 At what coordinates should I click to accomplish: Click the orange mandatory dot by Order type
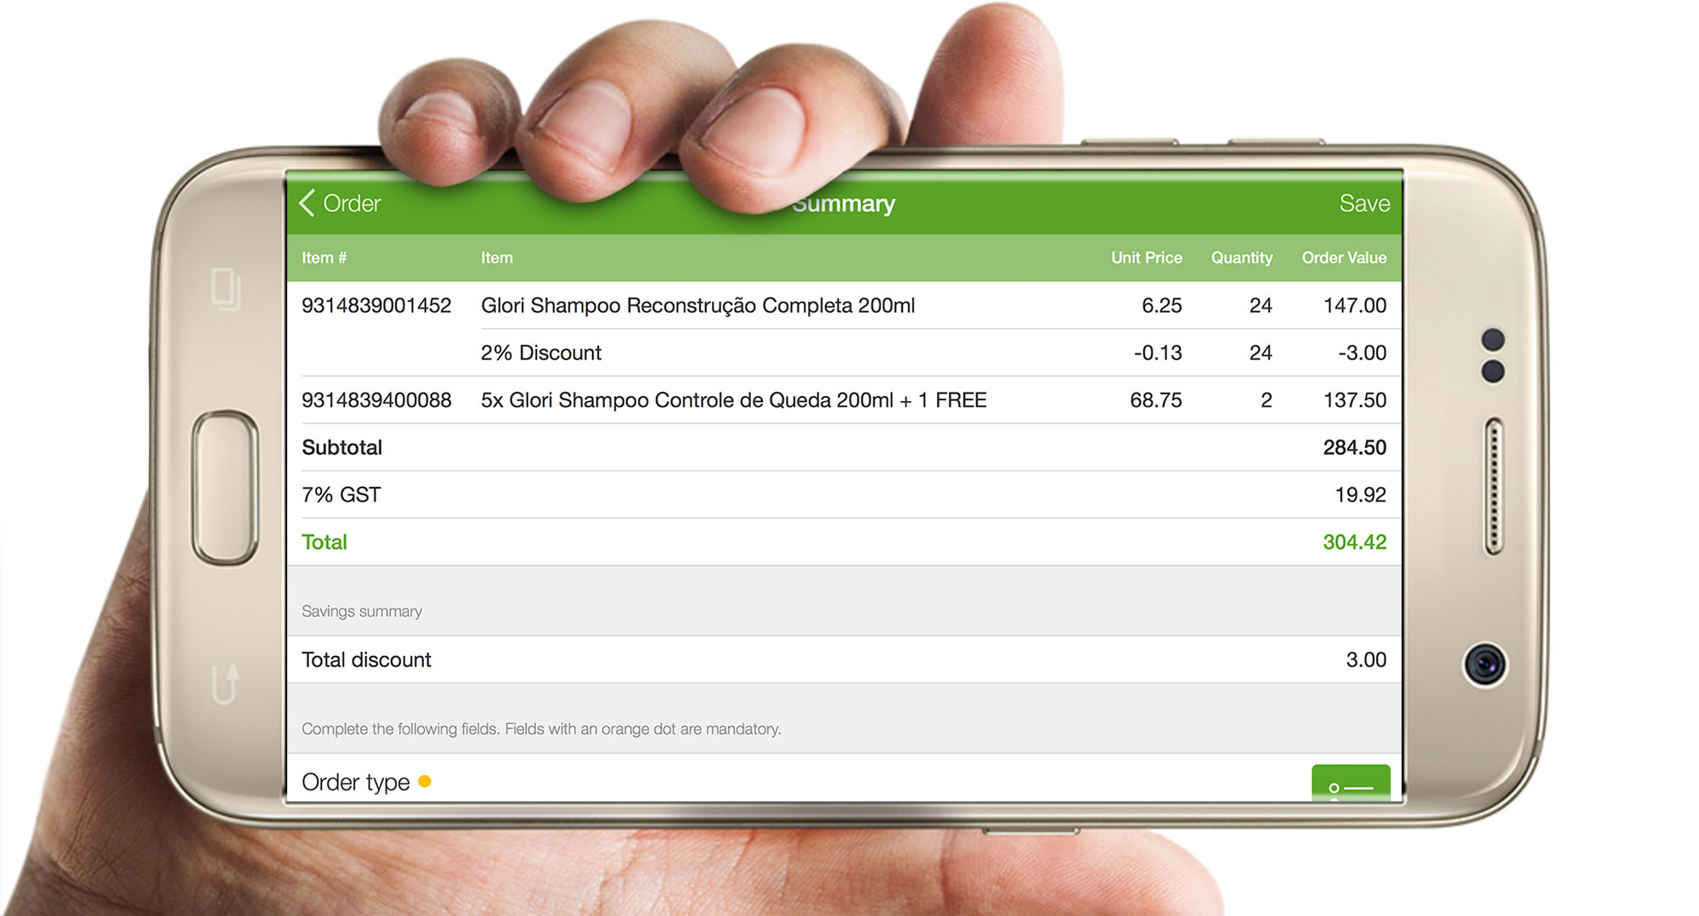pyautogui.click(x=425, y=781)
